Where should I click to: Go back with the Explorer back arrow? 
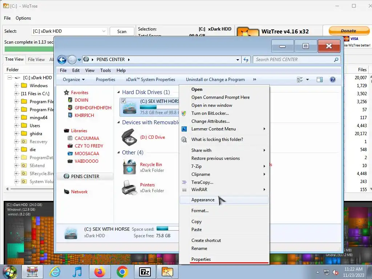pyautogui.click(x=62, y=60)
